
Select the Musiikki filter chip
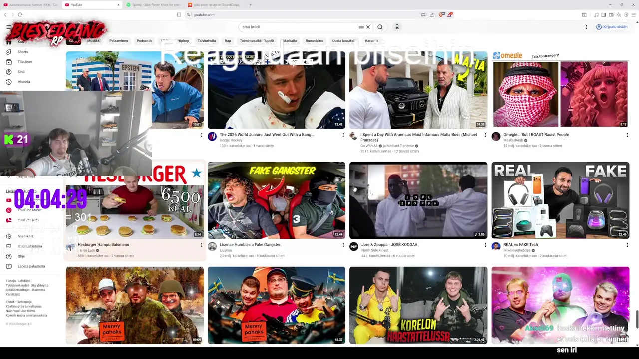pyautogui.click(x=94, y=41)
